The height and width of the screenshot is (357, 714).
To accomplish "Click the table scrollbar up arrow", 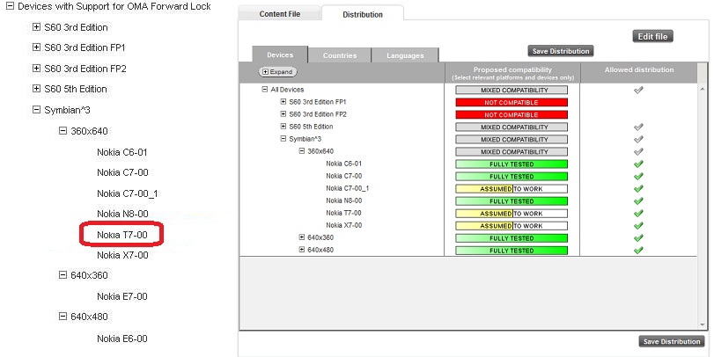I will (x=702, y=89).
